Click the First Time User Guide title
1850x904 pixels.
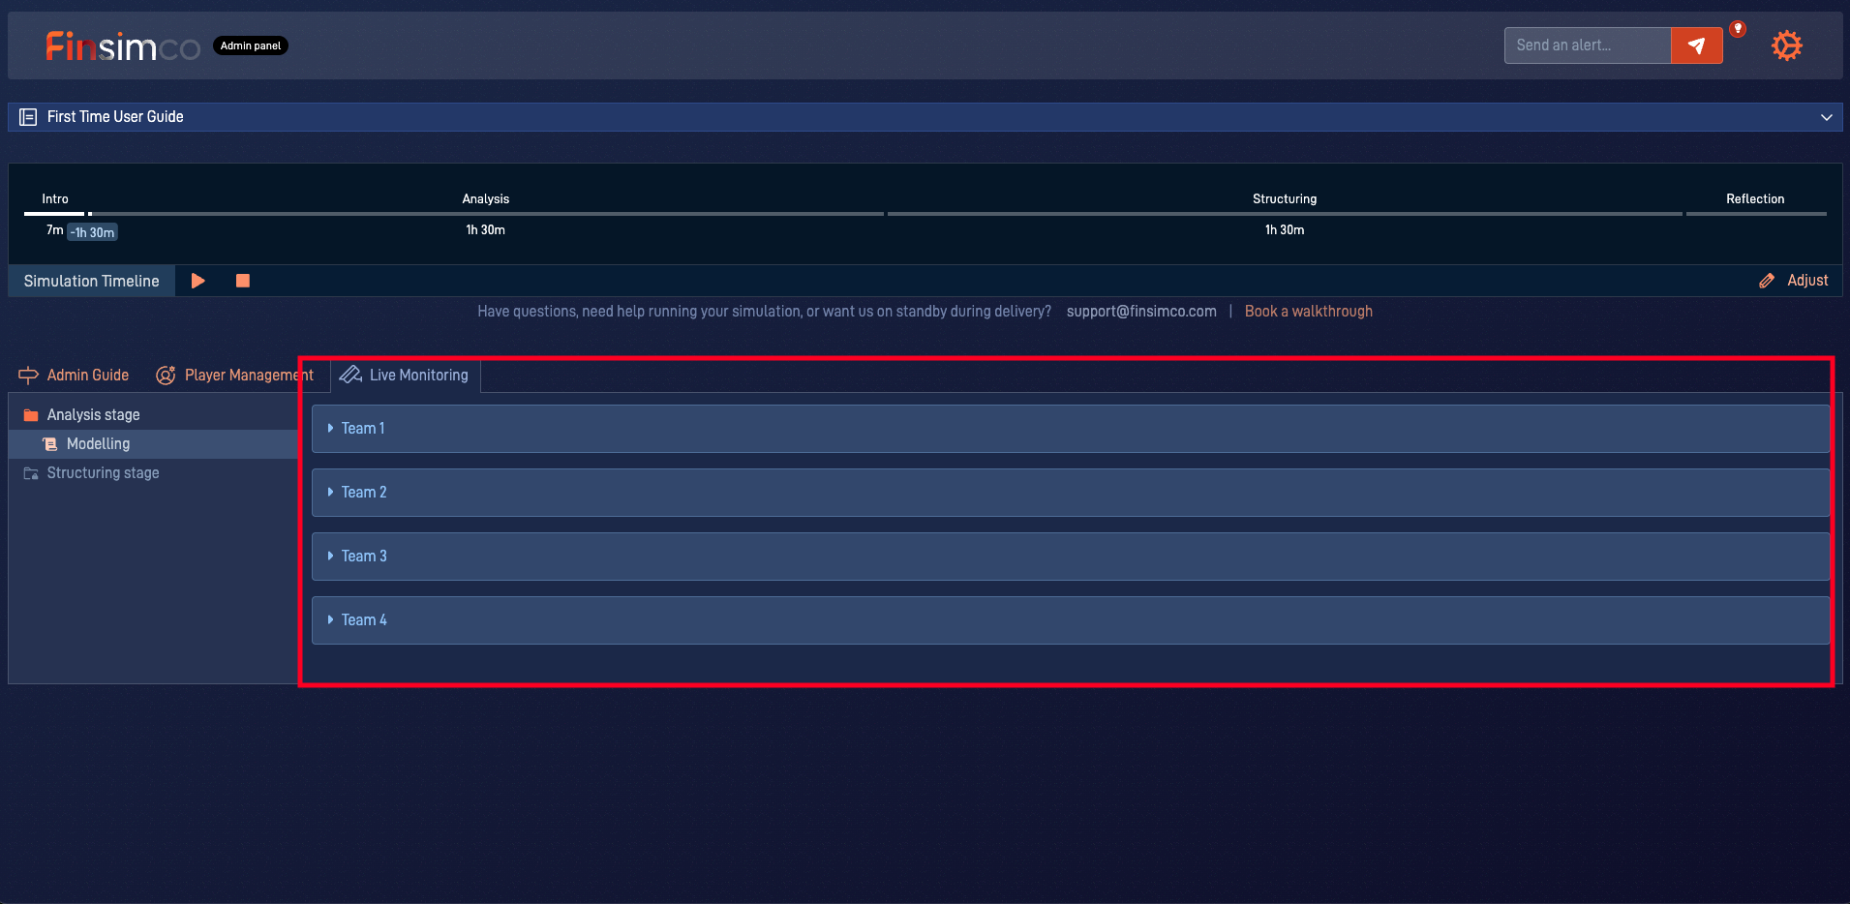point(115,117)
